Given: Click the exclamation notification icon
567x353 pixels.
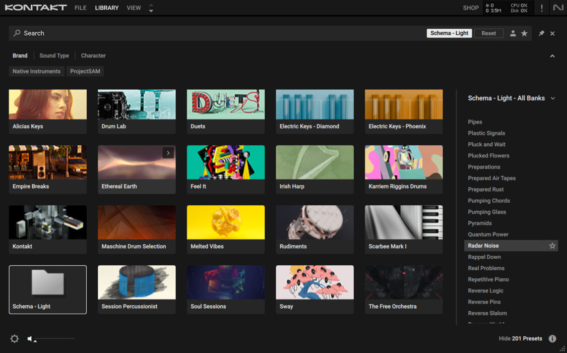Looking at the screenshot, I should (x=541, y=8).
